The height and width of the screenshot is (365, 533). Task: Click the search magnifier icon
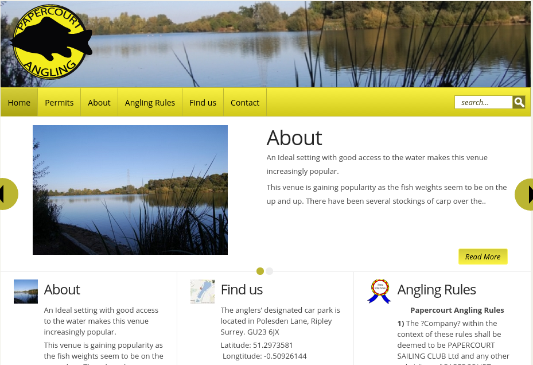519,102
